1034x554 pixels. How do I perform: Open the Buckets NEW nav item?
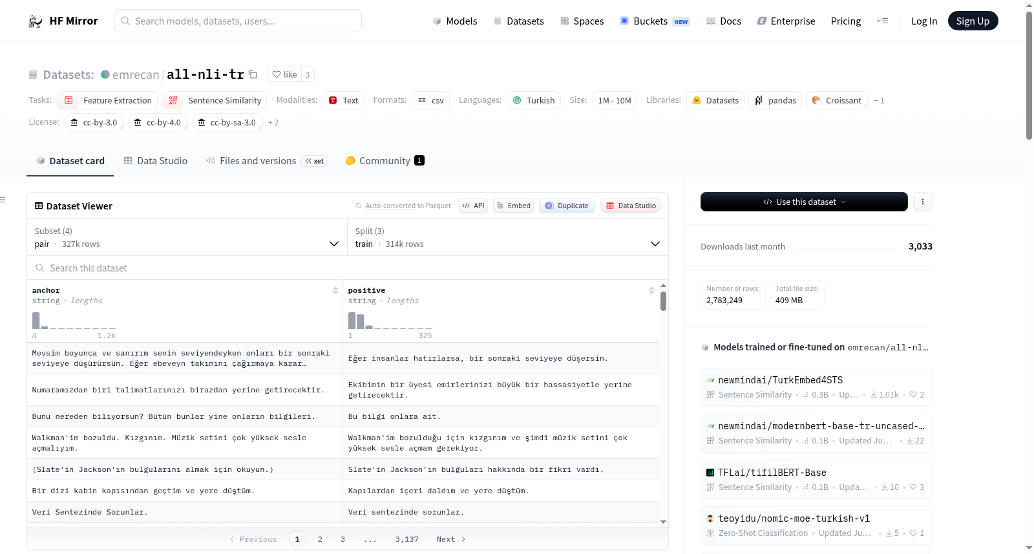click(x=655, y=21)
